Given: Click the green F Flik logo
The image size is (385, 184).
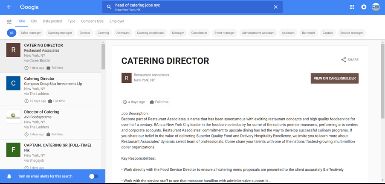Looking at the screenshot, I should click(x=13, y=149).
